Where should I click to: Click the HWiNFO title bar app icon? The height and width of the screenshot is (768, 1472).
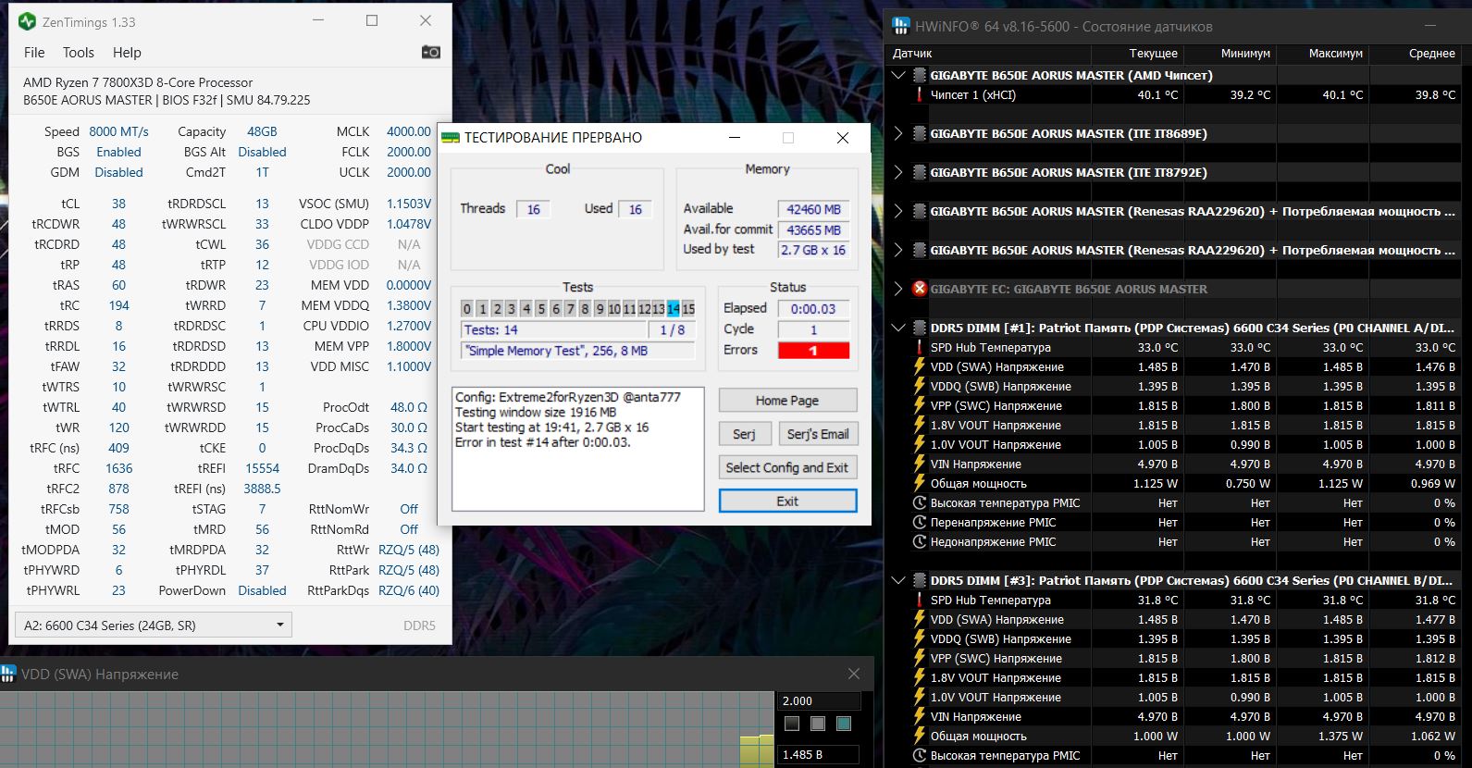[x=899, y=26]
